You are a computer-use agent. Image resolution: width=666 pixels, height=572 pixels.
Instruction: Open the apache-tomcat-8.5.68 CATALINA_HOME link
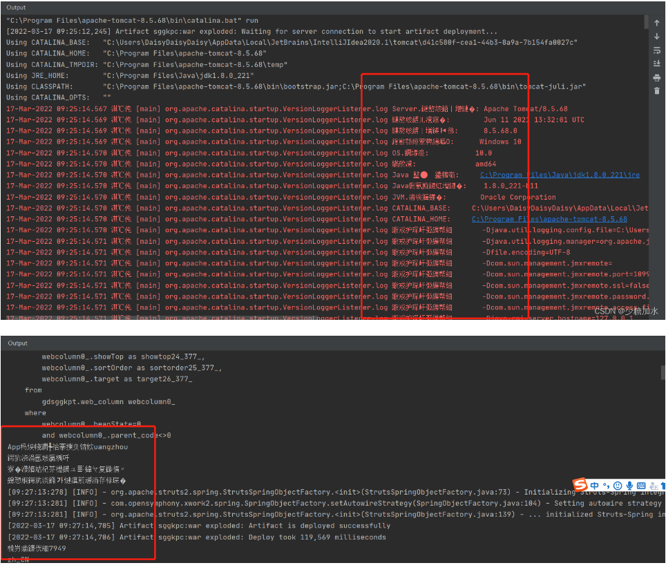[x=549, y=219]
